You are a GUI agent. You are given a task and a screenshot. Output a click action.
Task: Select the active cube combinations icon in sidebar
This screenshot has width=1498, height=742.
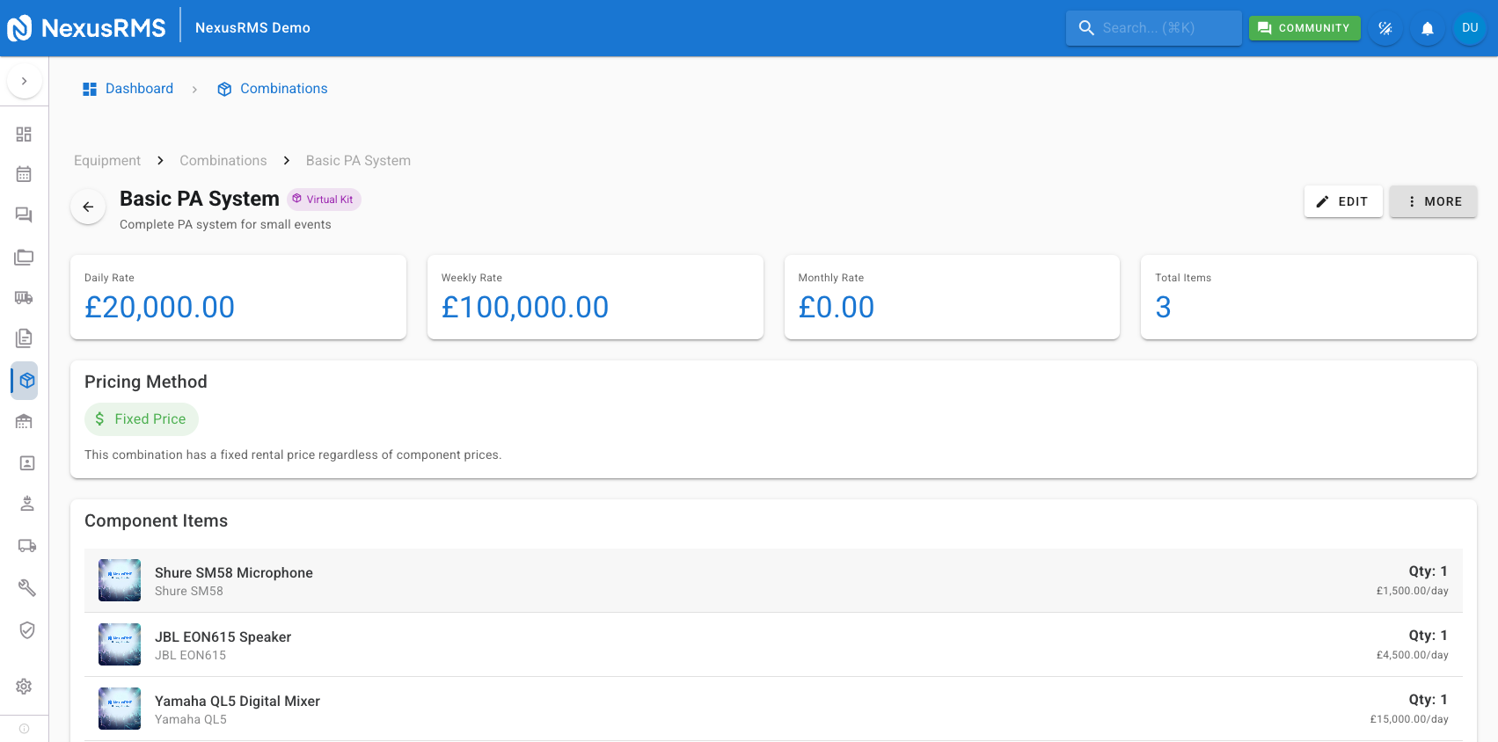coord(26,381)
